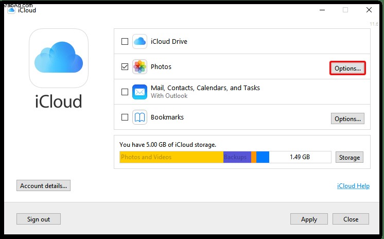Click the purple Backups storage segment

[x=237, y=157]
